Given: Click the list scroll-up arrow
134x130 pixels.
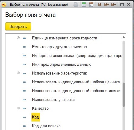Looking at the screenshot, I should point(124,37).
